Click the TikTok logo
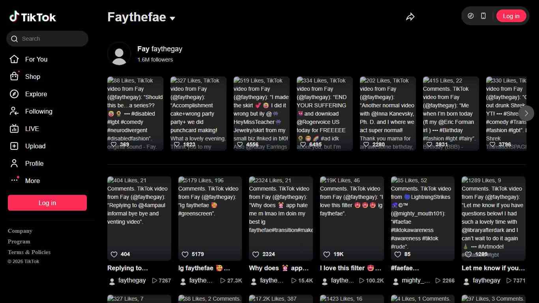 pos(33,17)
